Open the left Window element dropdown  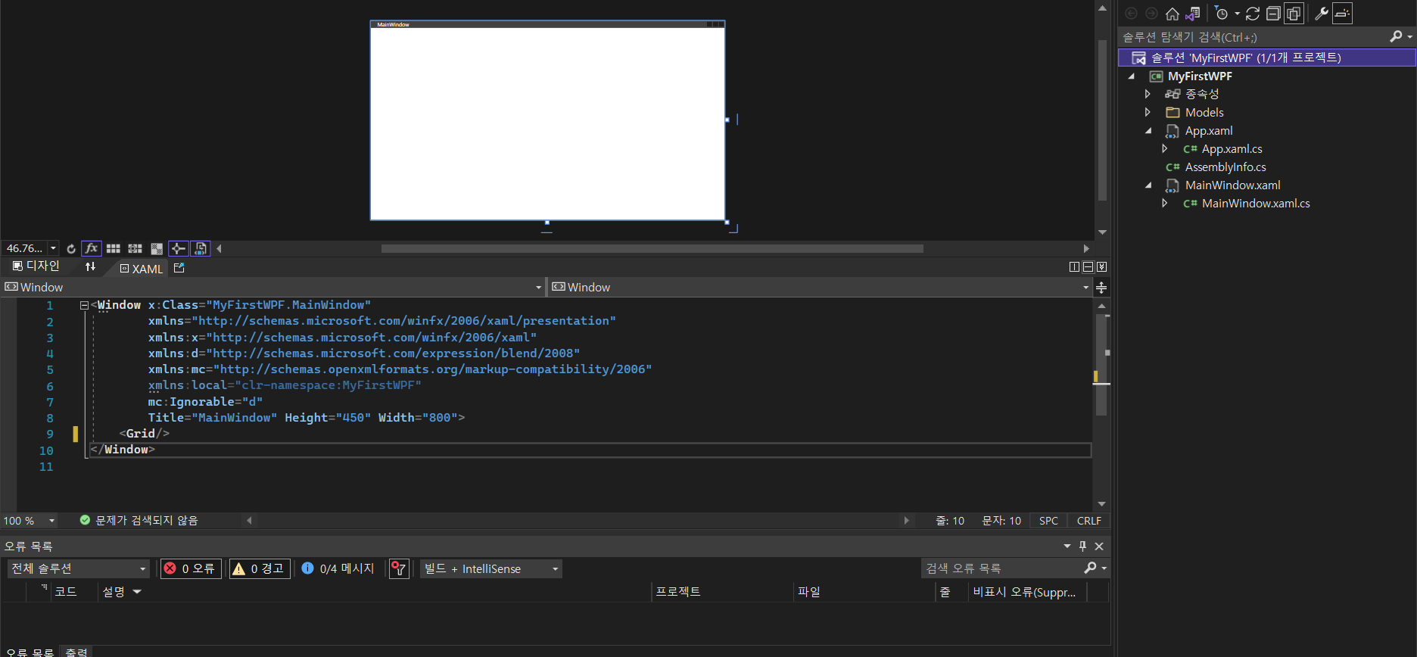tap(539, 288)
